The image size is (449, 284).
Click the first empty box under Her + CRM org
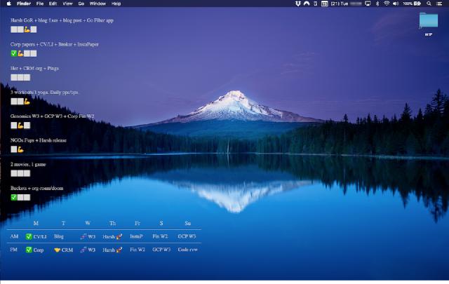click(14, 77)
